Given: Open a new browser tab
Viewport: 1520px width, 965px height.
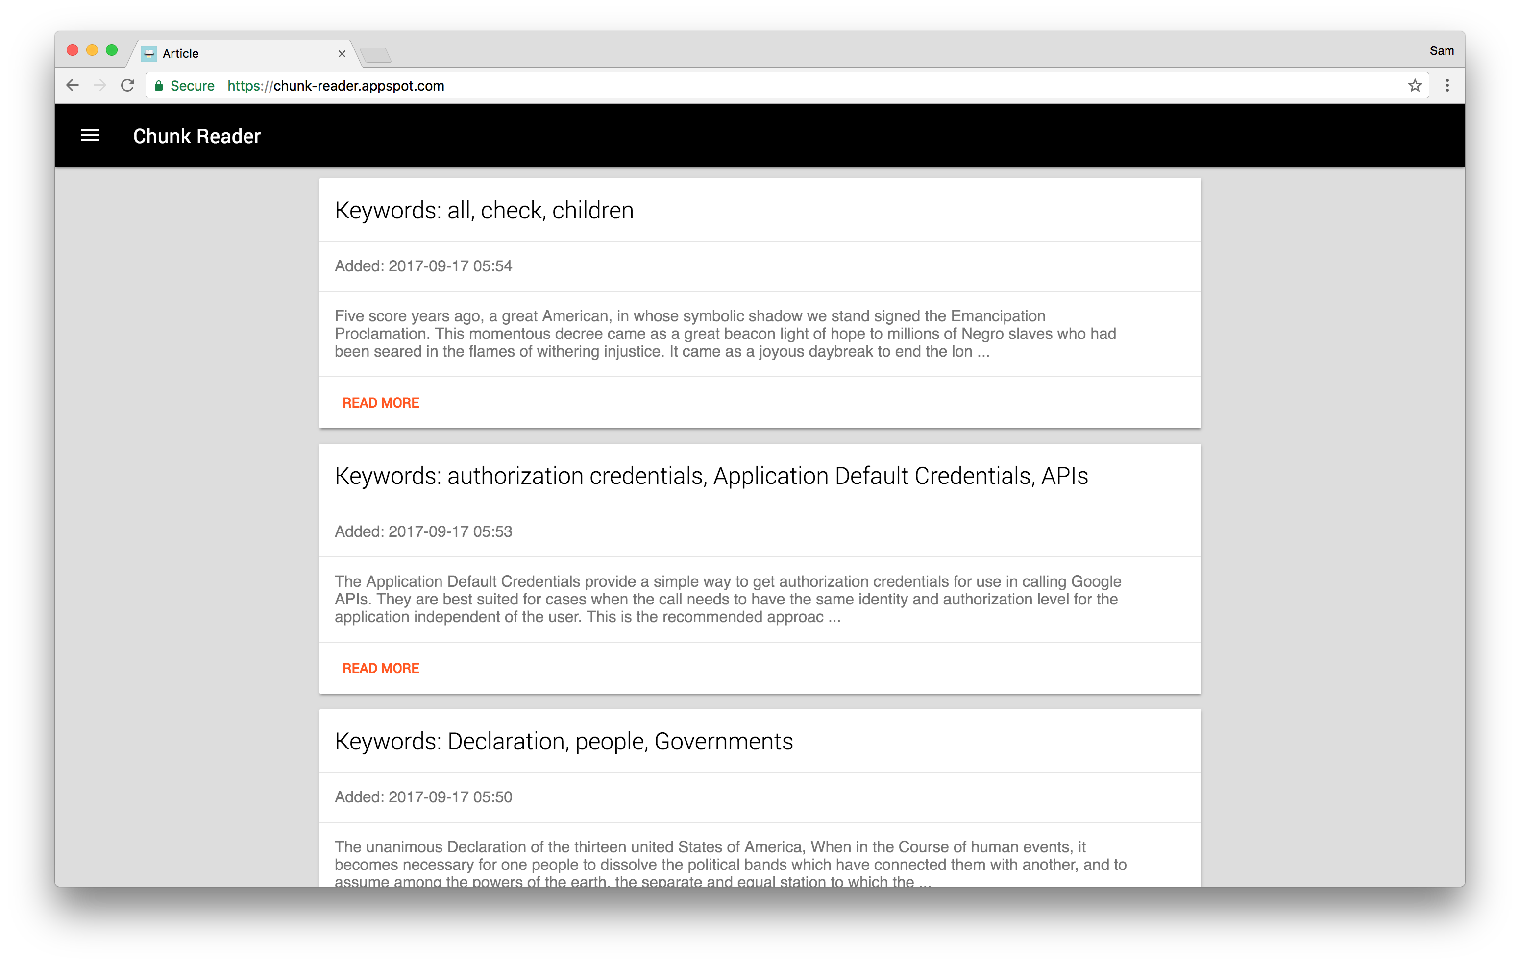Looking at the screenshot, I should pyautogui.click(x=376, y=55).
